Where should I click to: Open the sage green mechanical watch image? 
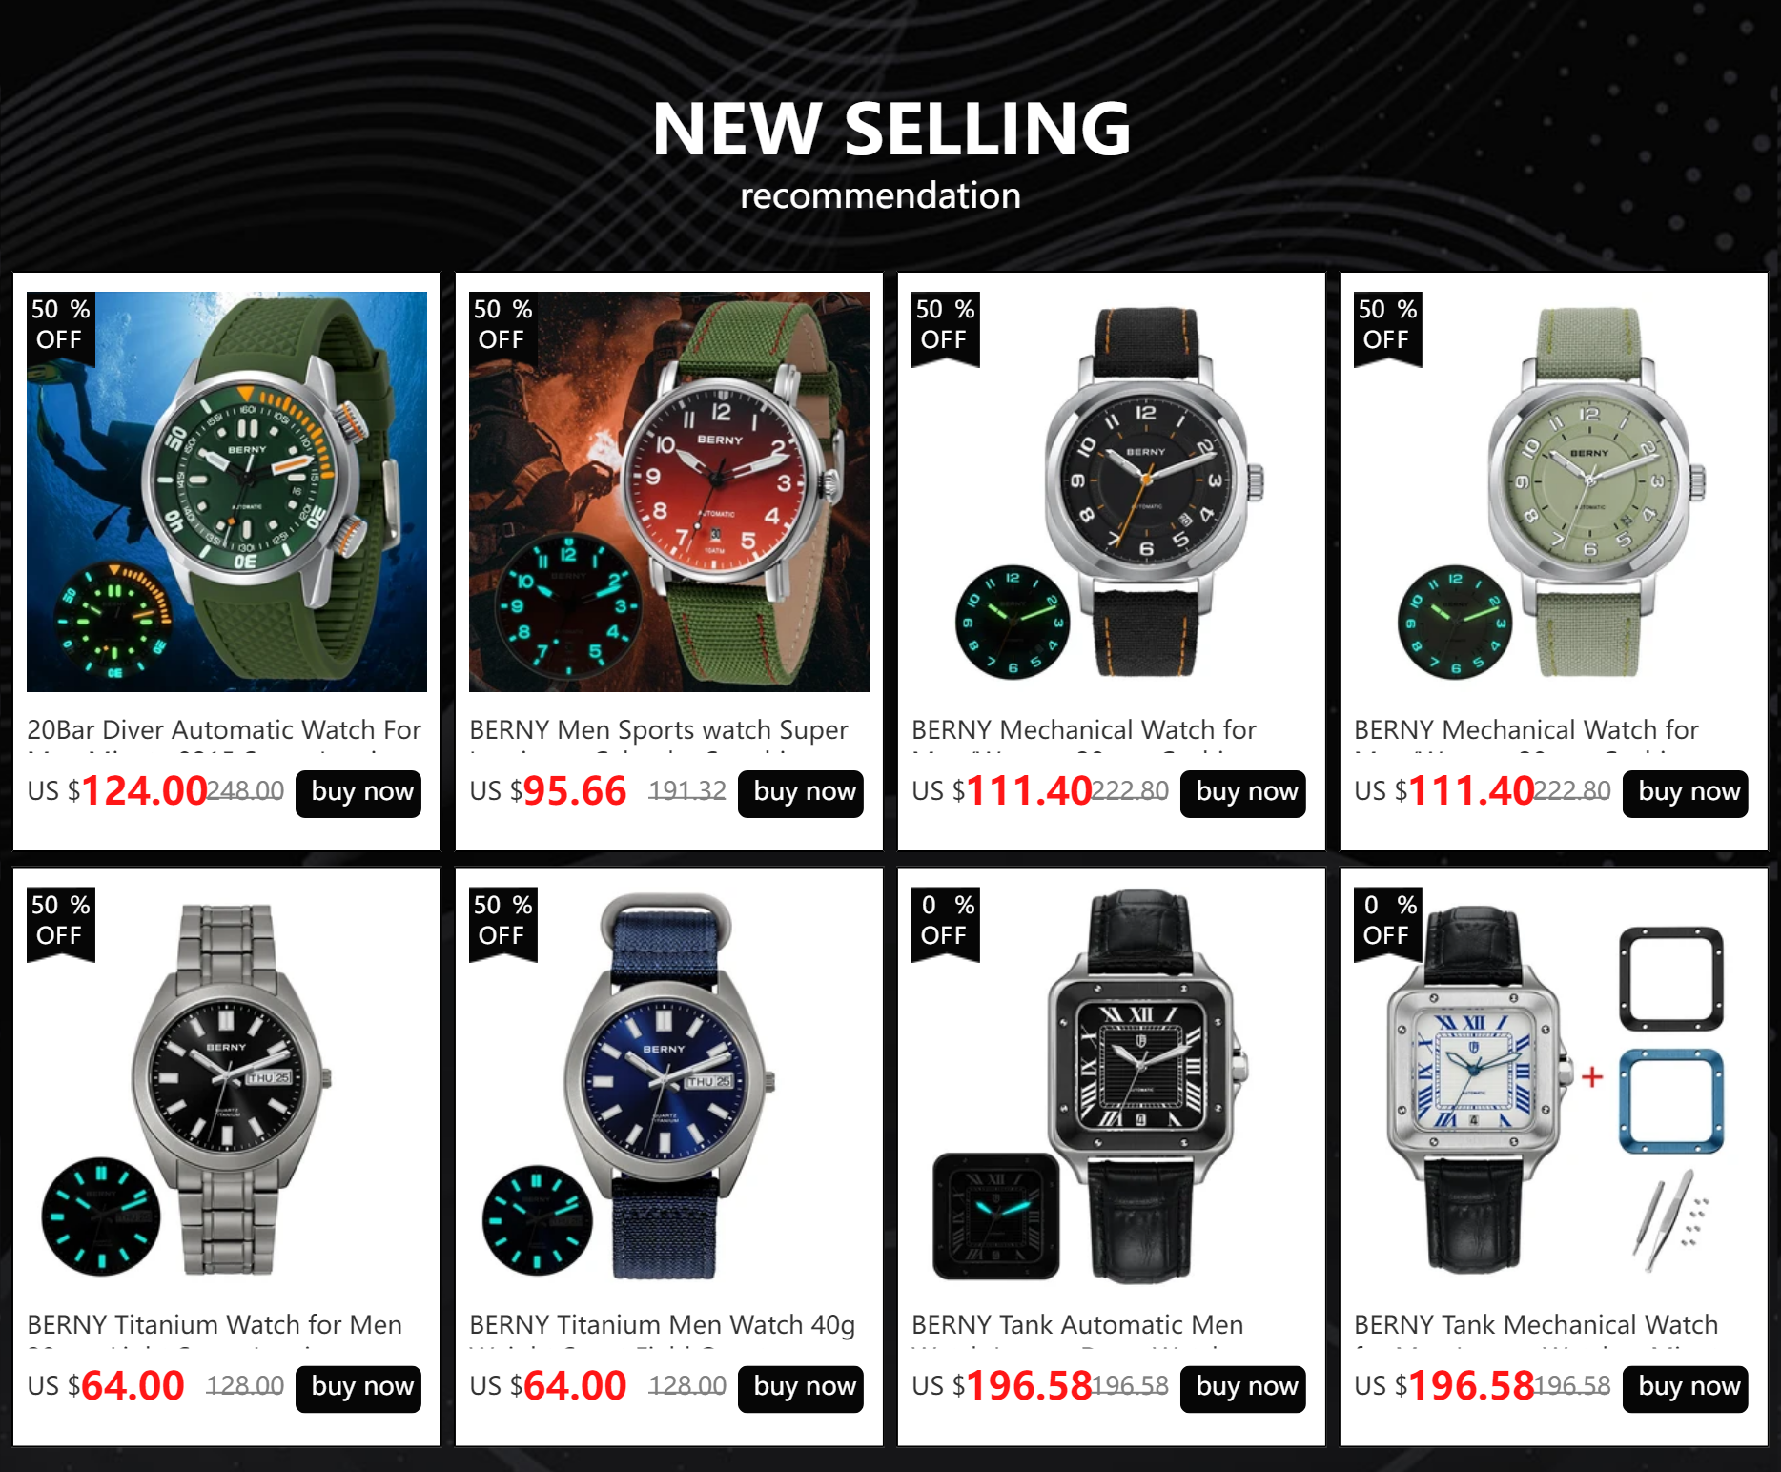click(x=1554, y=492)
